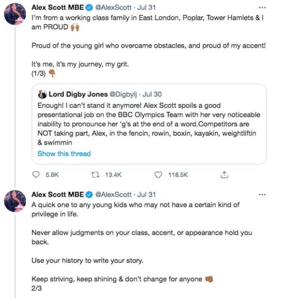The height and width of the screenshot is (299, 282).
Task: Like the first tweet via heart icon
Action: pyautogui.click(x=158, y=175)
